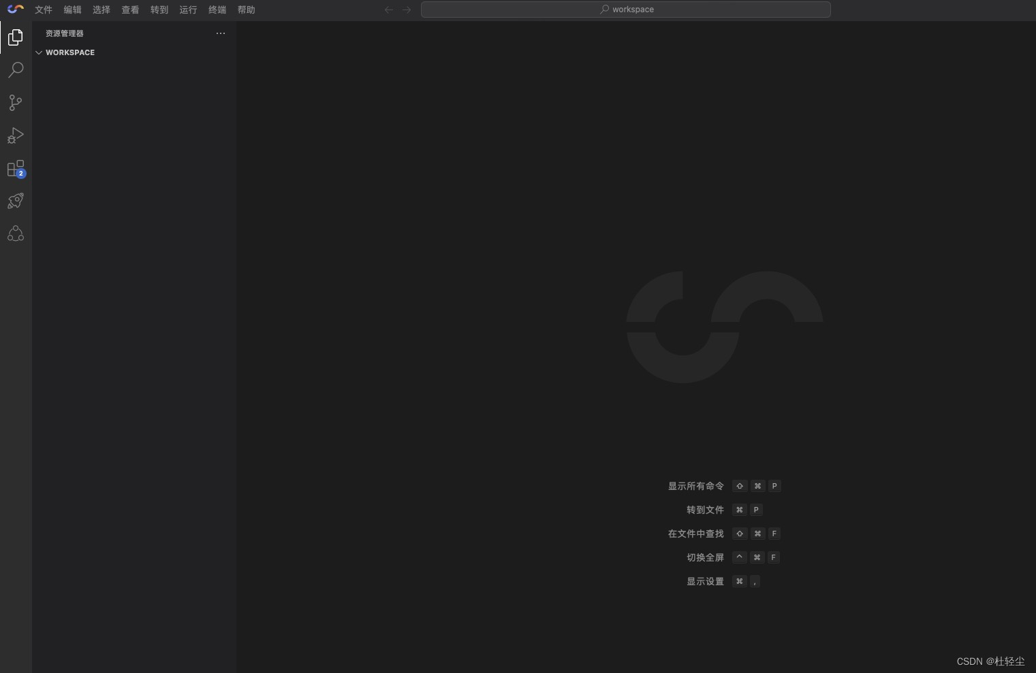The image size is (1036, 673).
Task: Click the 转到文件 shortcut label
Action: [705, 510]
